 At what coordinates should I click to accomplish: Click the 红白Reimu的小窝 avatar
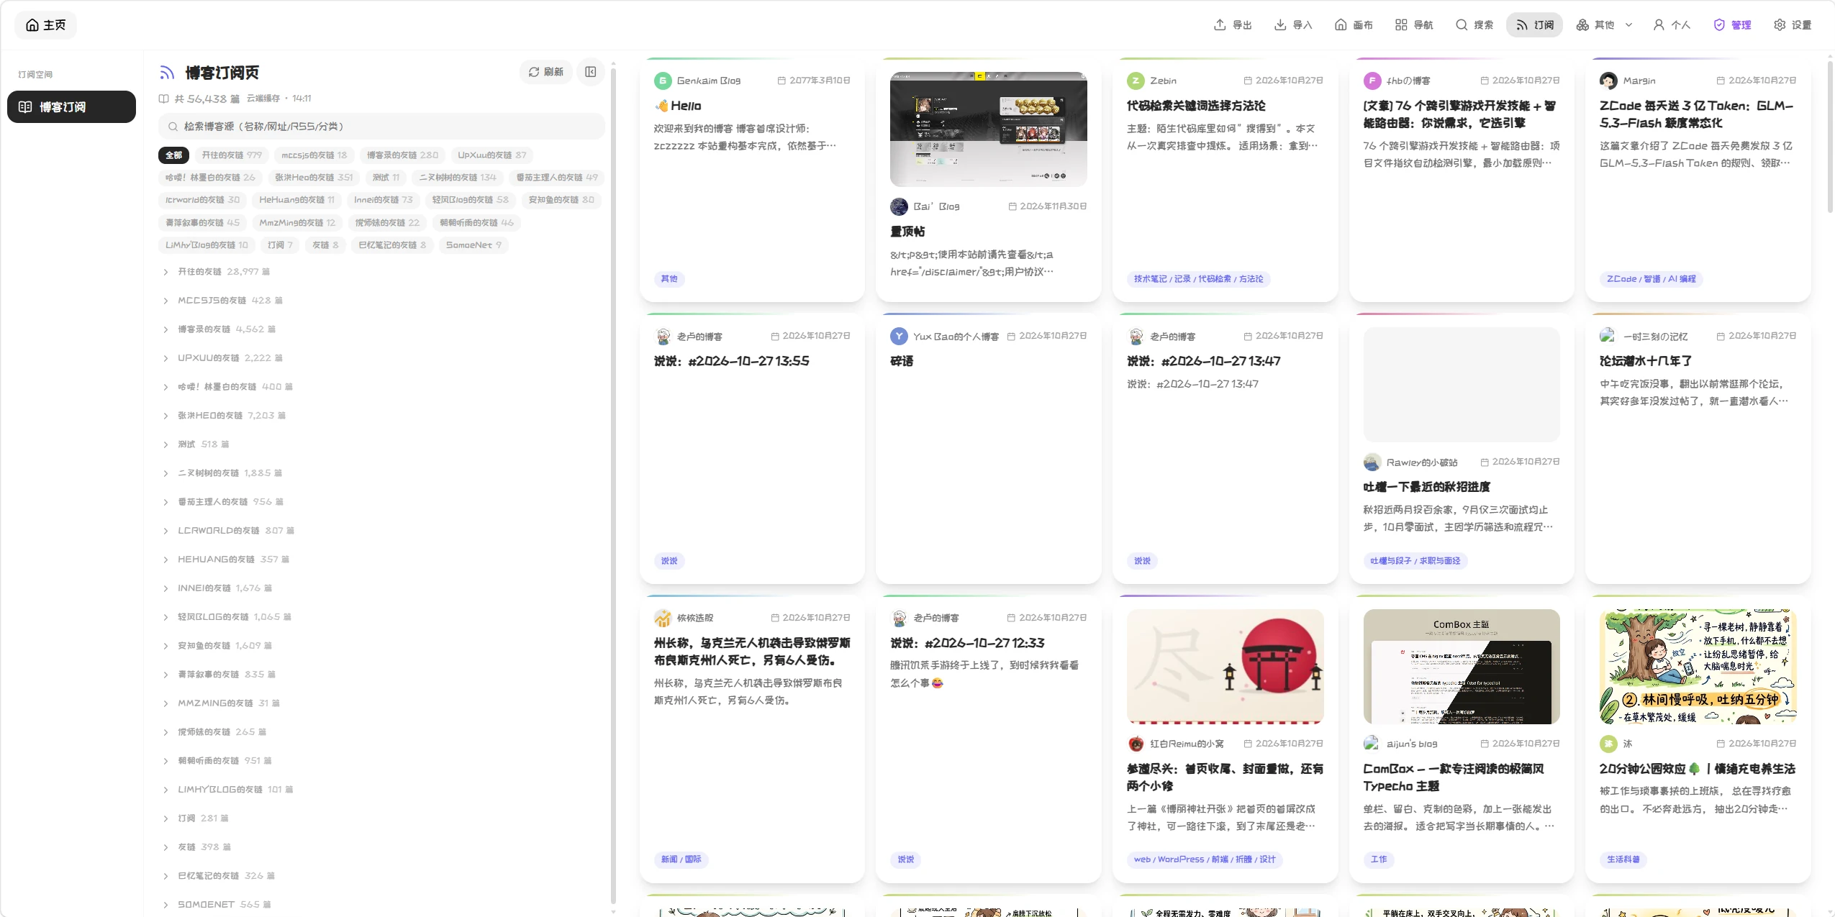click(1136, 744)
